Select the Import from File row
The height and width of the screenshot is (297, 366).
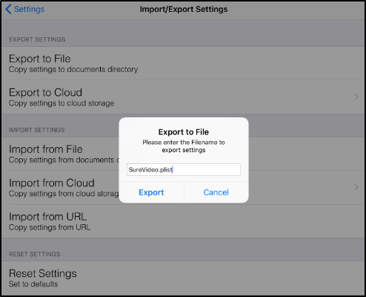61,154
